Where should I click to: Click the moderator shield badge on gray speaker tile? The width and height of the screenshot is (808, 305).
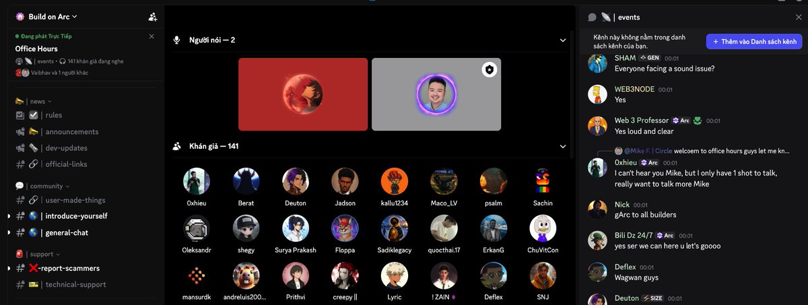[490, 69]
